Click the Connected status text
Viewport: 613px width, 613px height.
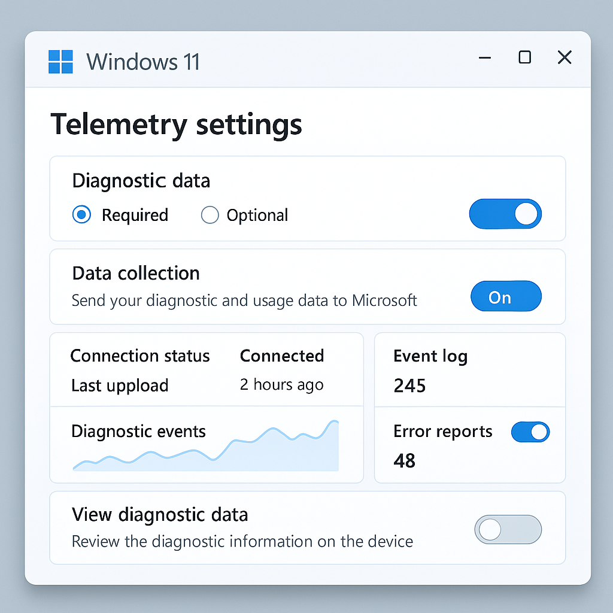(x=282, y=356)
